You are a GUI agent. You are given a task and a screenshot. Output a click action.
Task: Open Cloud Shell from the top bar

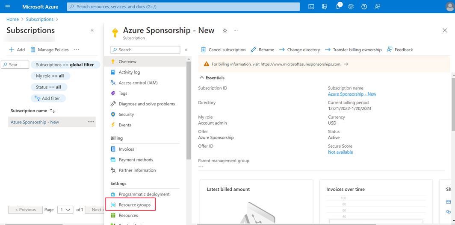coord(311,7)
